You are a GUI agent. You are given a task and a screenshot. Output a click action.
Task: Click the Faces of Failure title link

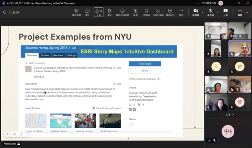(x=35, y=131)
